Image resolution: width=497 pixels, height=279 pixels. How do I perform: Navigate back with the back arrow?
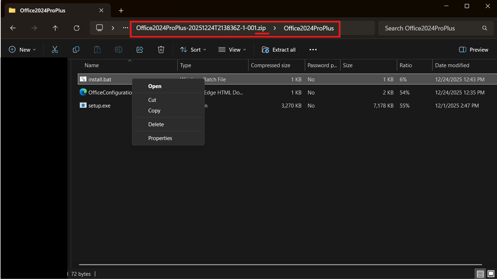point(13,28)
